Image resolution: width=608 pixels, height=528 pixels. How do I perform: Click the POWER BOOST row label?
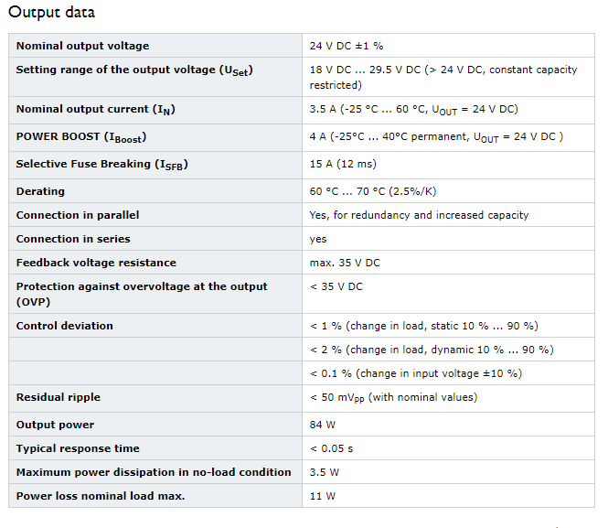81,137
